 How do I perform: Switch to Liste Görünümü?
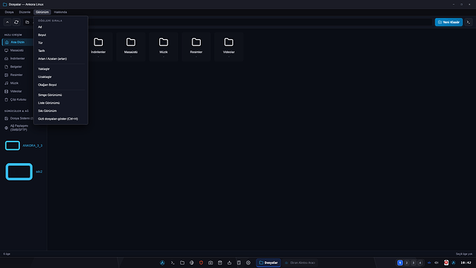(61, 103)
